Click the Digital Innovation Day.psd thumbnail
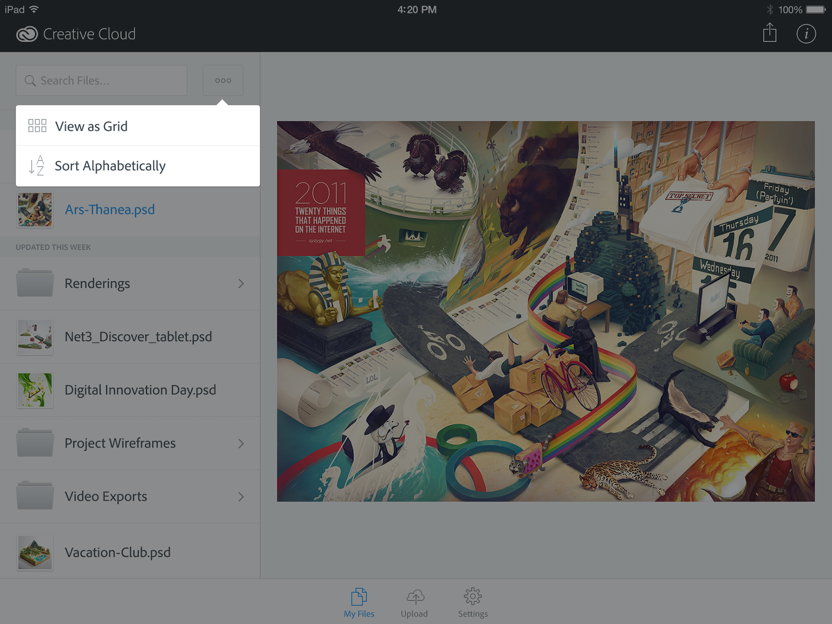Screen dimensions: 832x624 click(x=35, y=390)
